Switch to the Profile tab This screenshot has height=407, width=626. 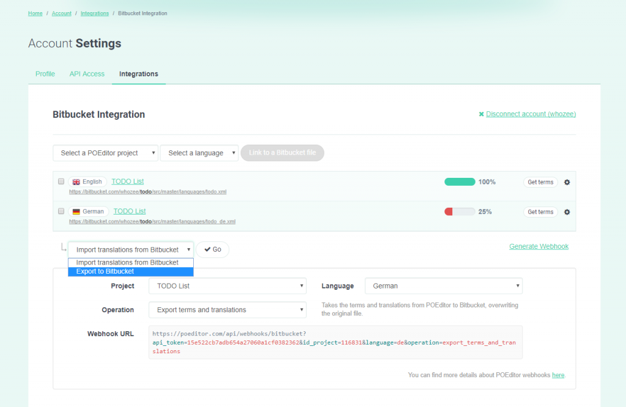45,73
